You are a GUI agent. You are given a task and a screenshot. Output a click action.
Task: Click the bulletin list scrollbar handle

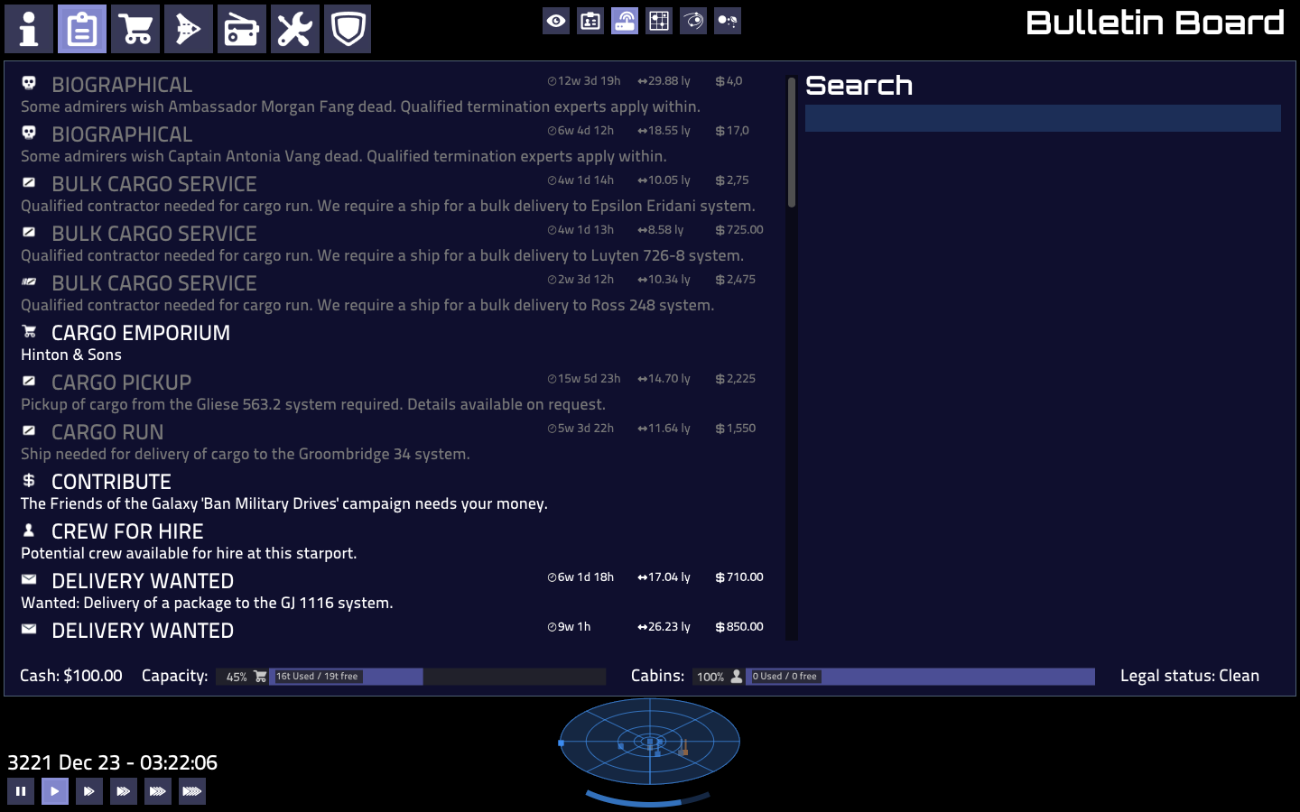792,143
